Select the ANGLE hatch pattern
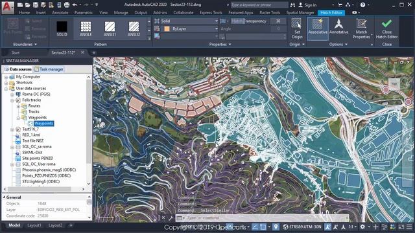This screenshot has width=415, height=233. [86, 28]
